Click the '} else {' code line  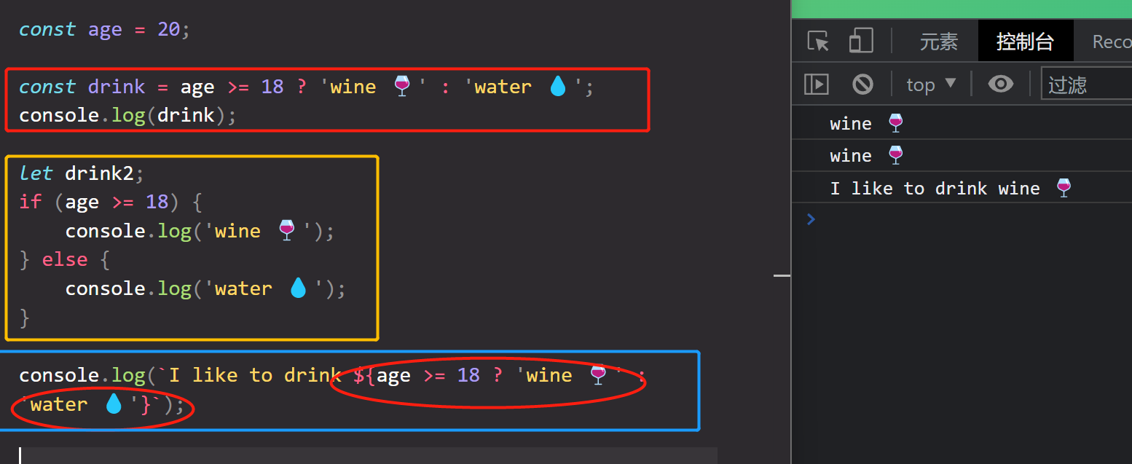tap(64, 259)
